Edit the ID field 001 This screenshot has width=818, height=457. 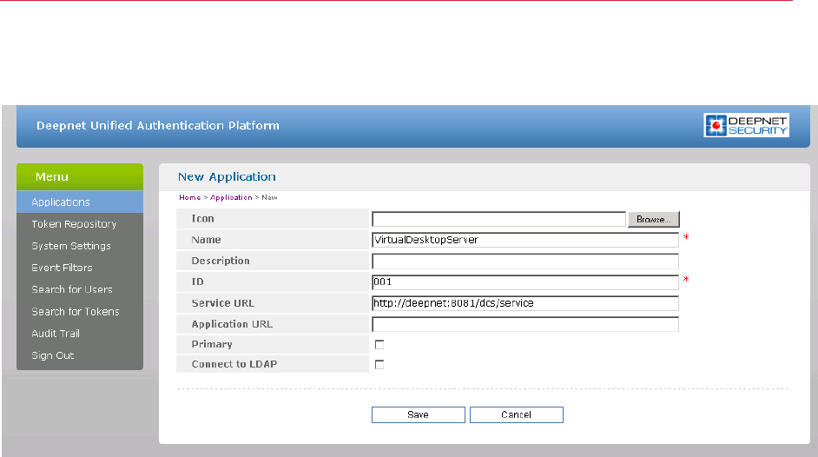coord(525,282)
